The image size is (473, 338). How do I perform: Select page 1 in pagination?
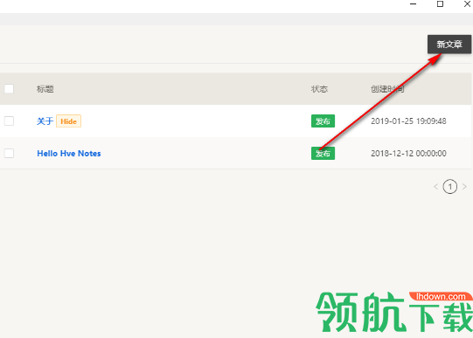[x=450, y=187]
